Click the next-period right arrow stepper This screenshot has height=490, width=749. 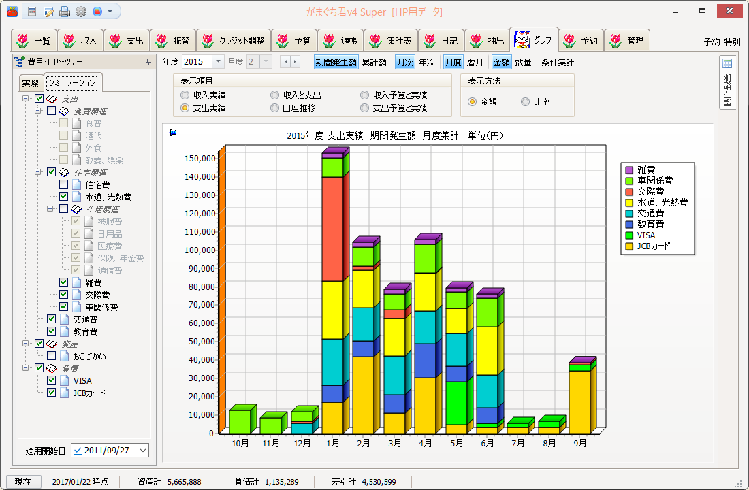click(x=296, y=62)
